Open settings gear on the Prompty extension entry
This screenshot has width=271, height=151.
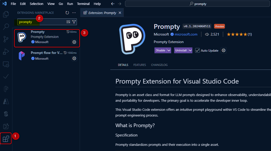(74, 42)
